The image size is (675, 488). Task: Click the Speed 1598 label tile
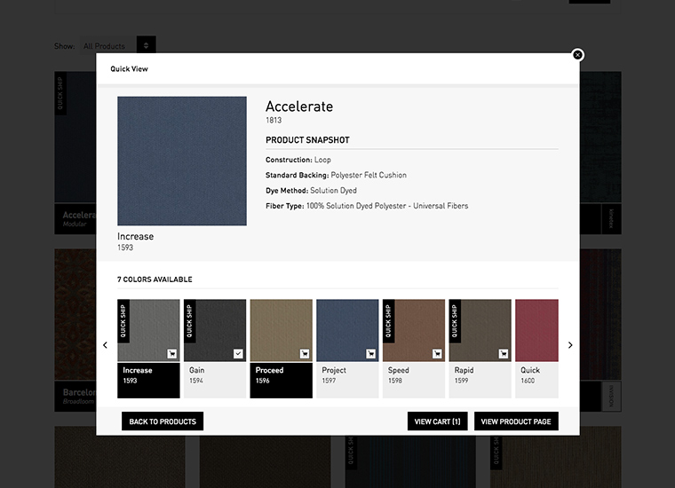tap(414, 381)
